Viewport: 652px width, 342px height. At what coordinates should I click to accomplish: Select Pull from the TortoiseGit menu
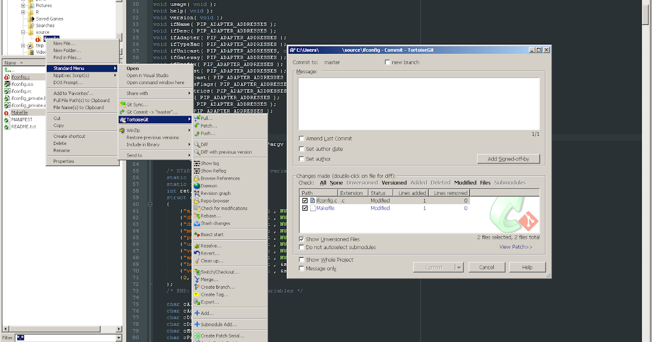tap(205, 117)
